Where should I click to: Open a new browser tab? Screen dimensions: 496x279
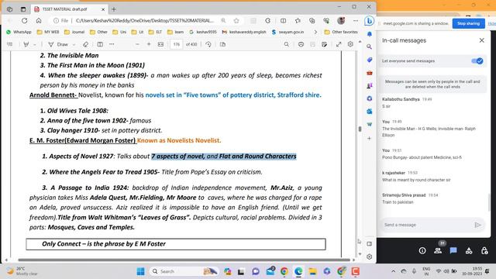(x=114, y=9)
